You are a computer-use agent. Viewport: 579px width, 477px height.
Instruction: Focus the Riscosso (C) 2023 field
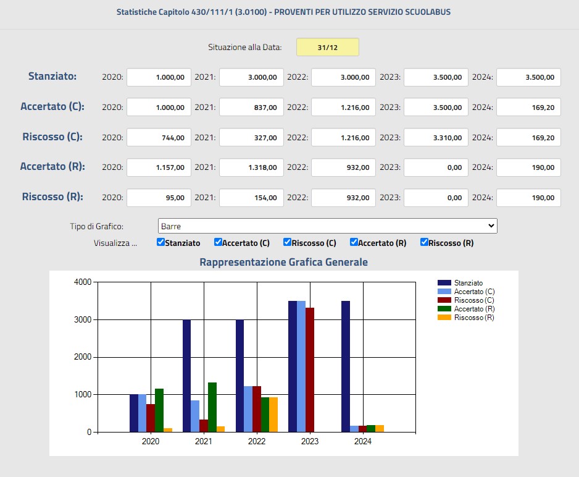point(436,137)
